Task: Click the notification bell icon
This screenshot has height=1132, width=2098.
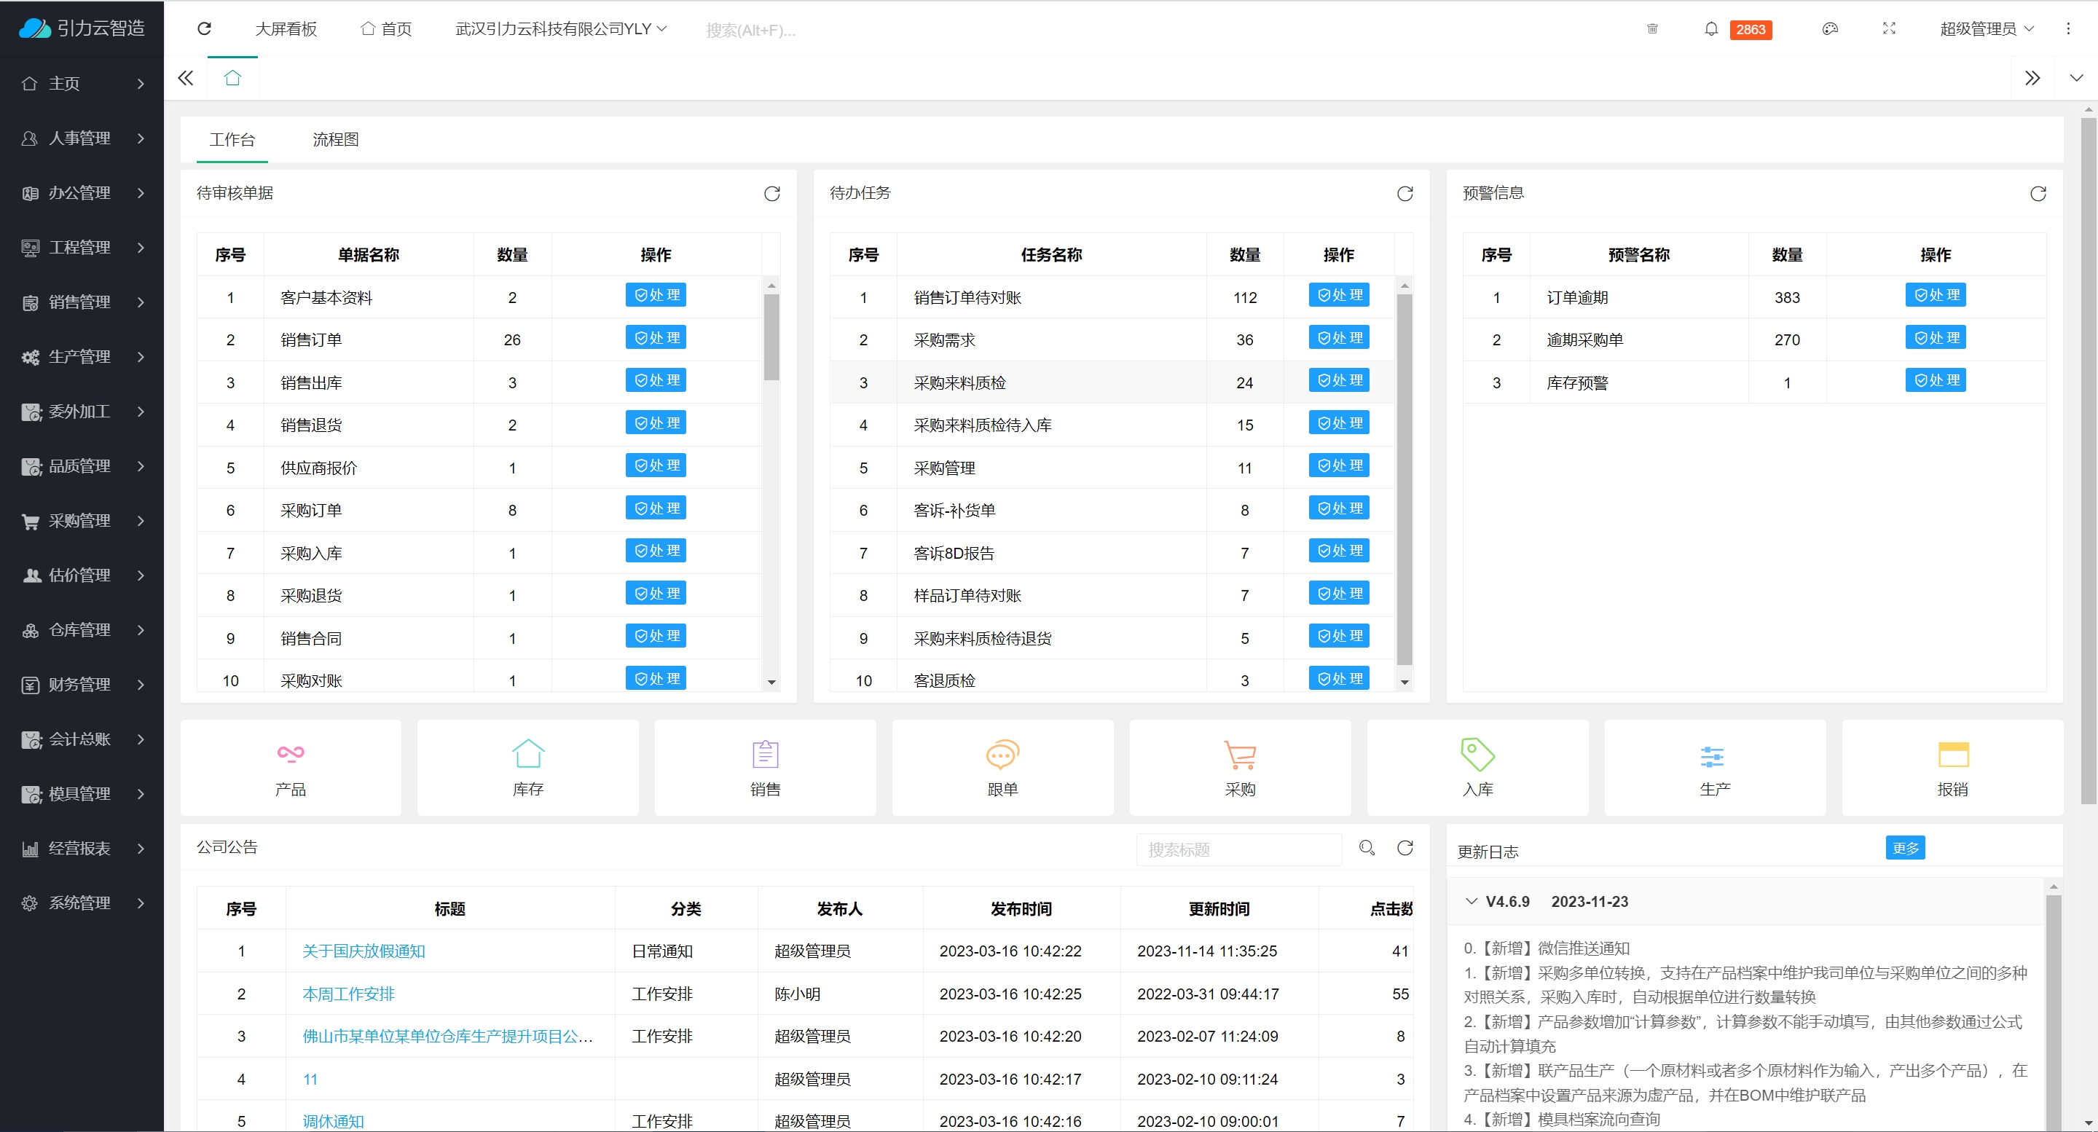Action: pyautogui.click(x=1711, y=29)
